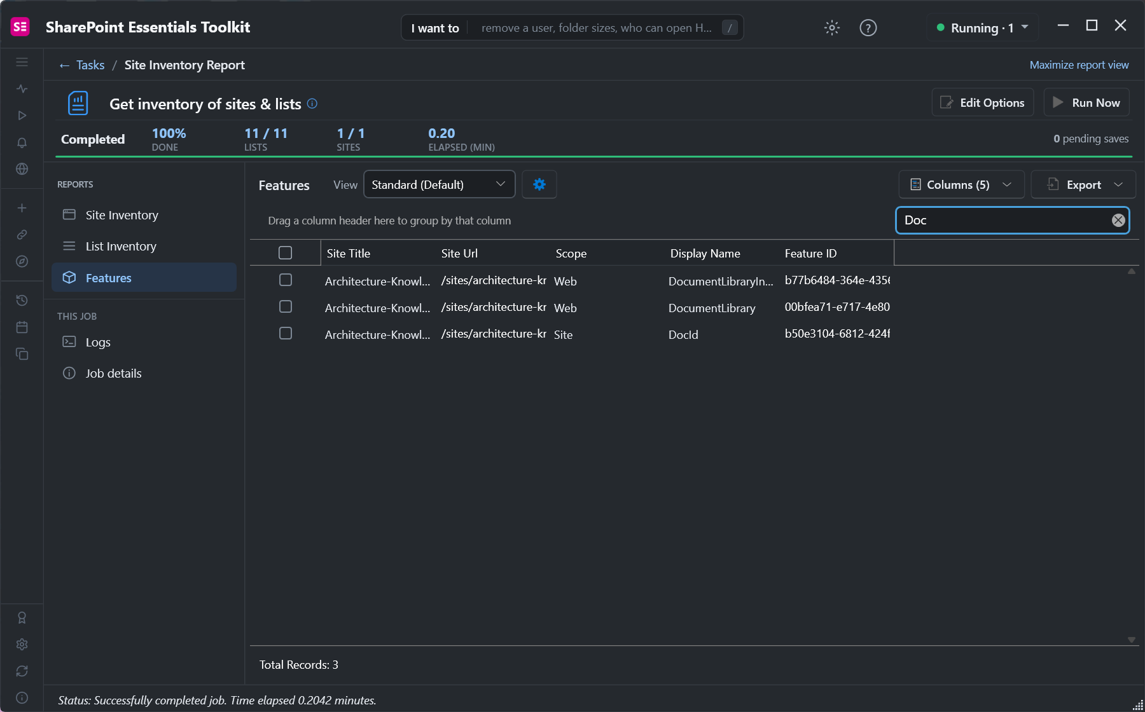Check the DocumentLibrary row checkbox
The width and height of the screenshot is (1145, 712).
click(286, 306)
